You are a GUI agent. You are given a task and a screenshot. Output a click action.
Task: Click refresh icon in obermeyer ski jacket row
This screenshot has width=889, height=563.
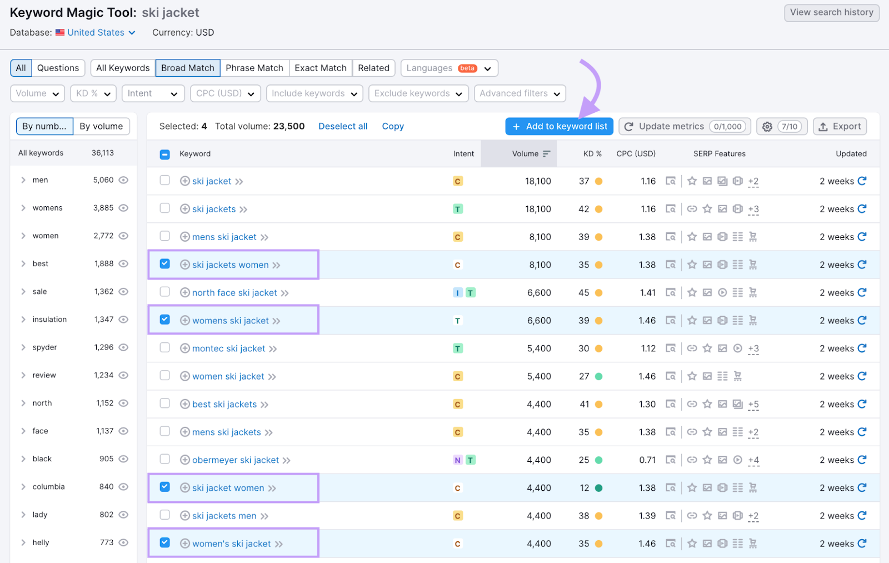pos(862,460)
